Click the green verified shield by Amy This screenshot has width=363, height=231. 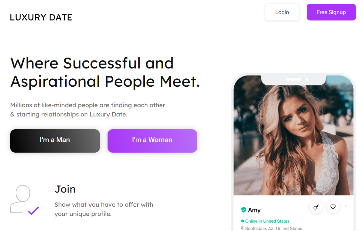click(244, 210)
